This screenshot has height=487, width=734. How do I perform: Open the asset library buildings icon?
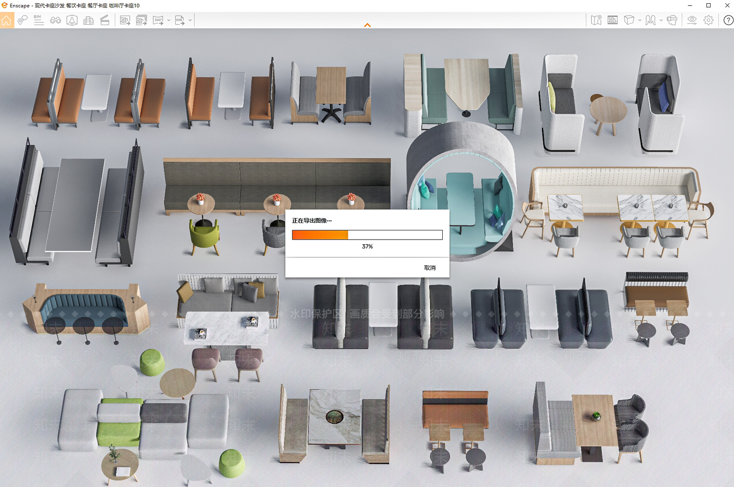click(89, 20)
